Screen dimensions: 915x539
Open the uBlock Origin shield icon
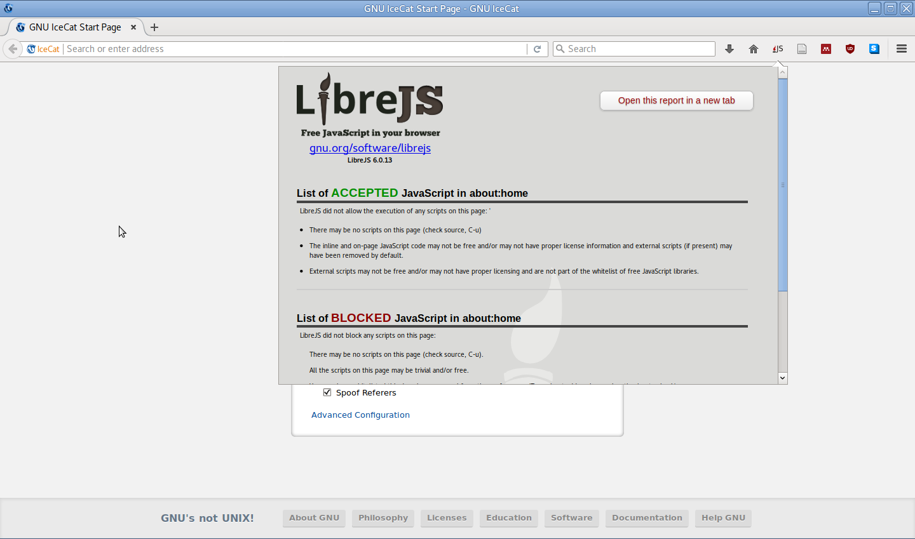(x=850, y=49)
